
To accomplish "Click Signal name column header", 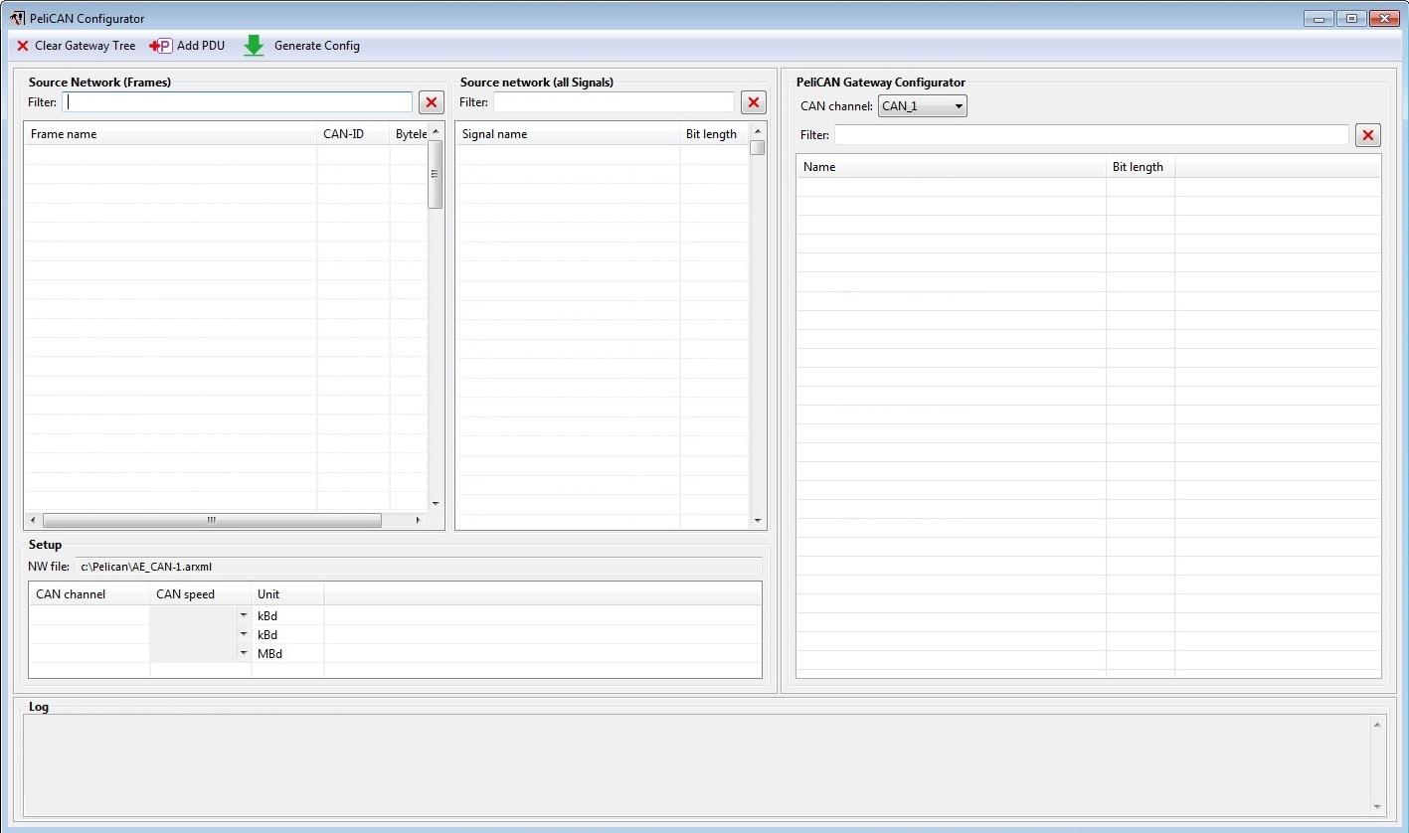I will (567, 134).
